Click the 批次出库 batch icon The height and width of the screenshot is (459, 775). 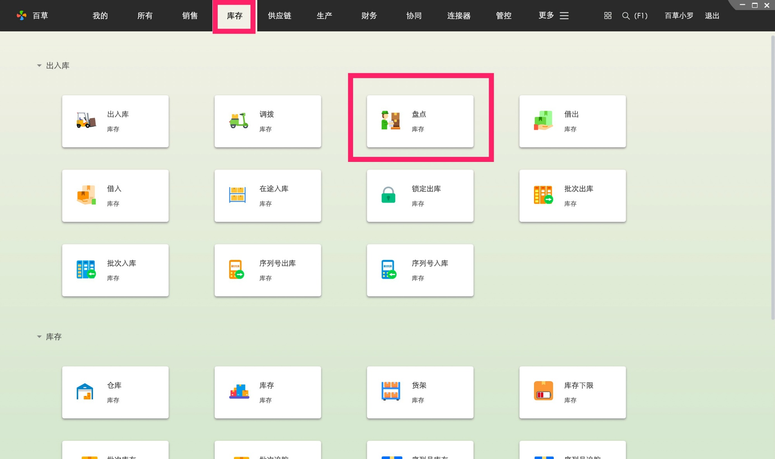(x=543, y=195)
